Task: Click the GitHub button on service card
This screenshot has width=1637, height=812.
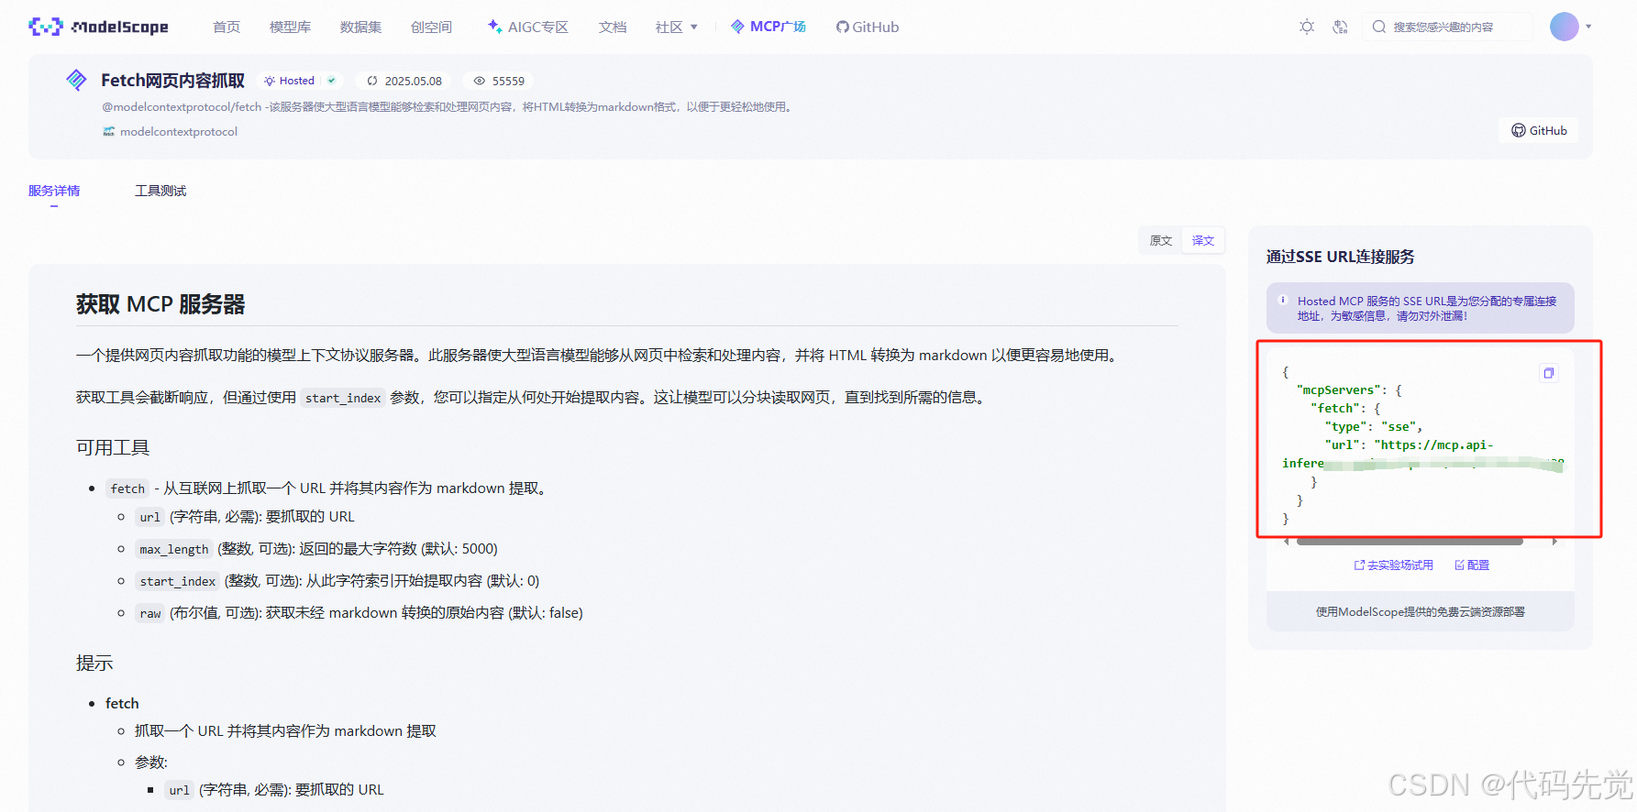Action: coord(1539,130)
